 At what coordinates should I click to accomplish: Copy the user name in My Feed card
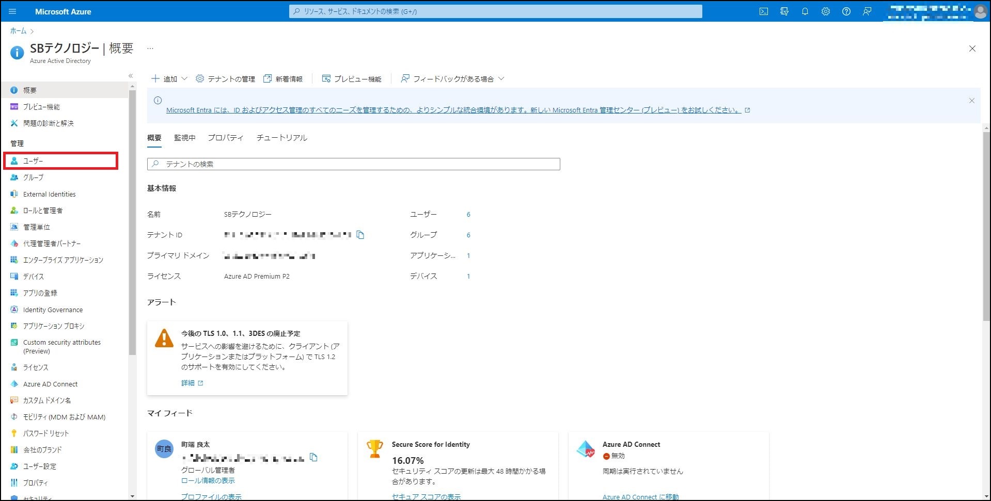[313, 457]
